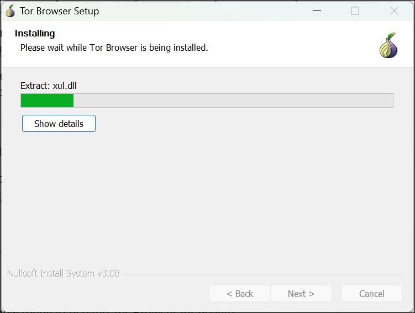
Task: Go back with the Back button
Action: point(239,294)
